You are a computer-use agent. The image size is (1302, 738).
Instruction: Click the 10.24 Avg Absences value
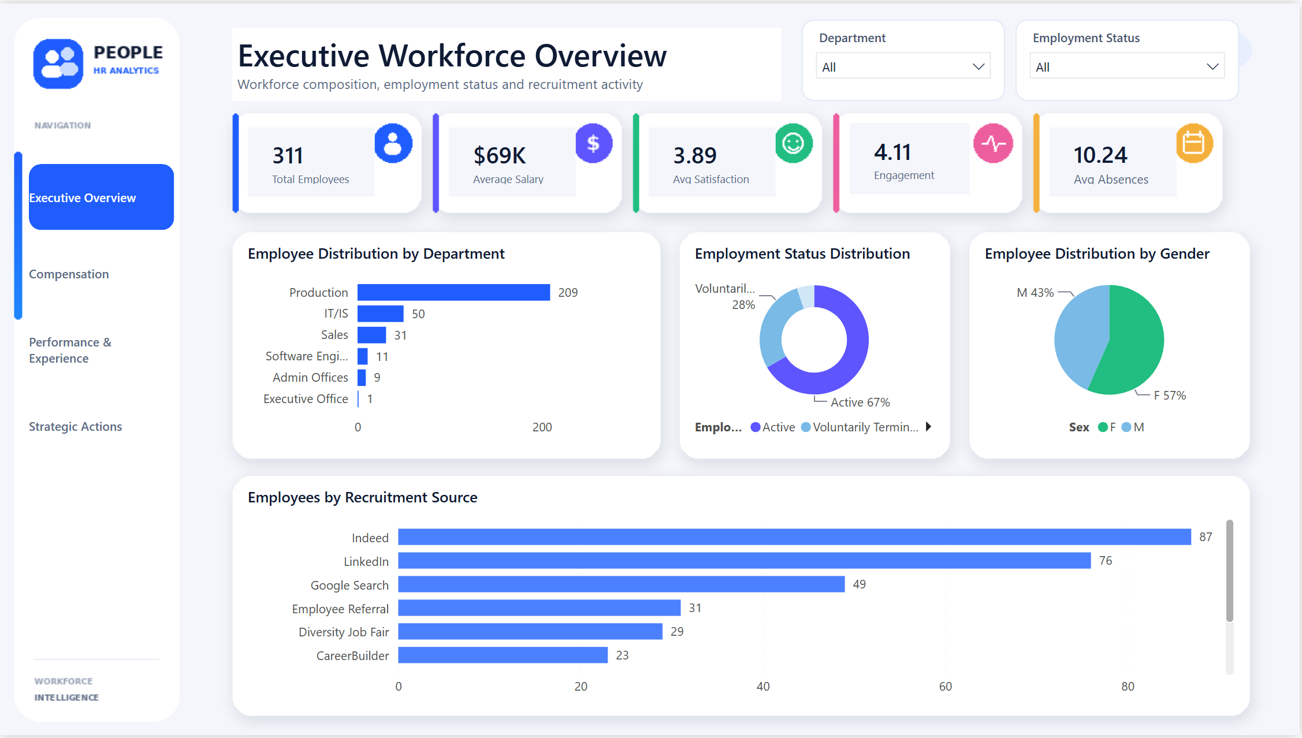point(1100,155)
